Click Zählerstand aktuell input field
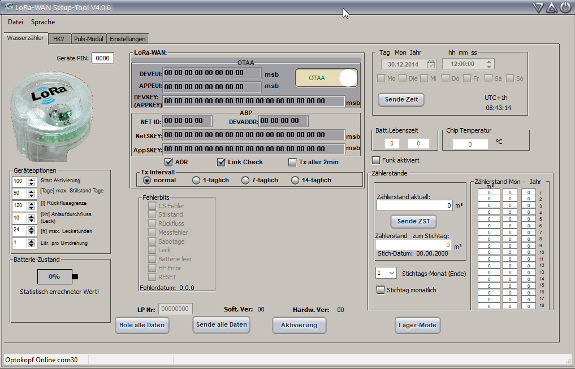 click(x=415, y=206)
